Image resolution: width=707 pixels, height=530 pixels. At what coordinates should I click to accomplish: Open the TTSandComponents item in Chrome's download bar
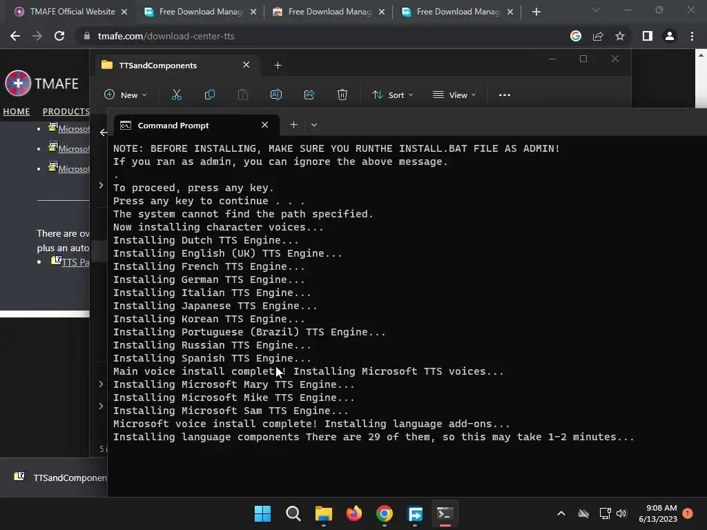[61, 478]
